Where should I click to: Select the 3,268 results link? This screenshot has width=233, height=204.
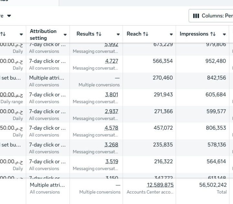click(112, 145)
